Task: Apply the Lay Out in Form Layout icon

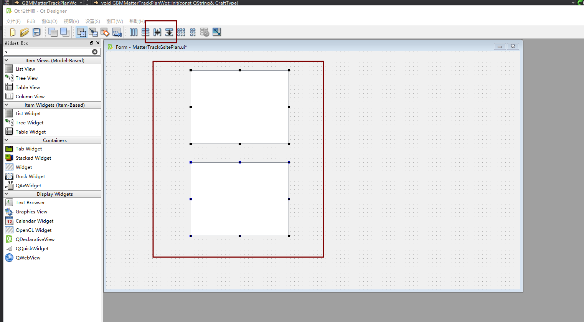Action: [193, 32]
